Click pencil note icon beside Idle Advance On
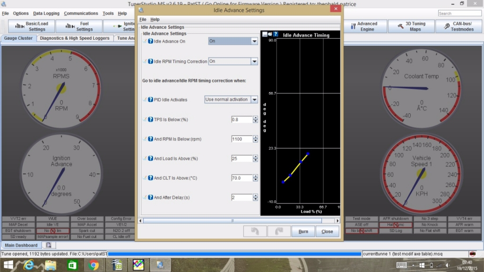 click(145, 41)
